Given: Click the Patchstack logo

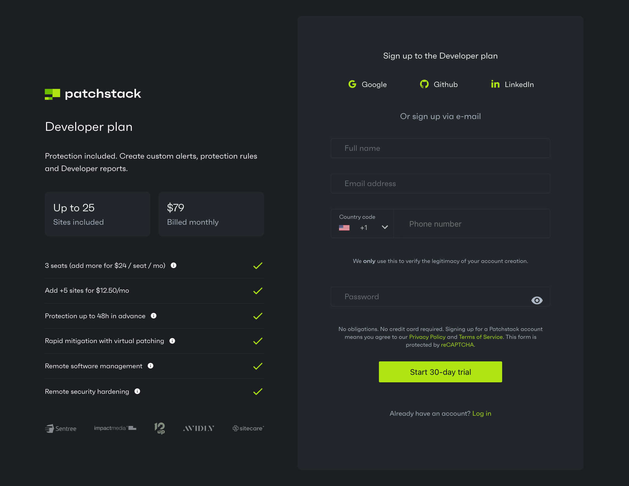Looking at the screenshot, I should pos(93,94).
